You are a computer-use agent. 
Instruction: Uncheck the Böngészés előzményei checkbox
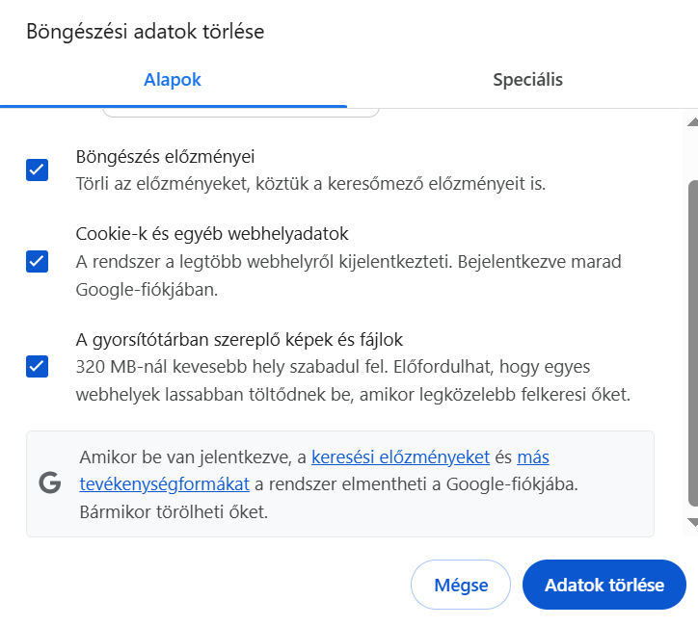click(x=37, y=170)
